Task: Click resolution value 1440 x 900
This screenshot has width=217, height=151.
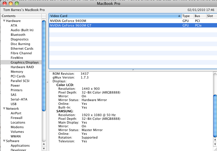Action: 91,89
